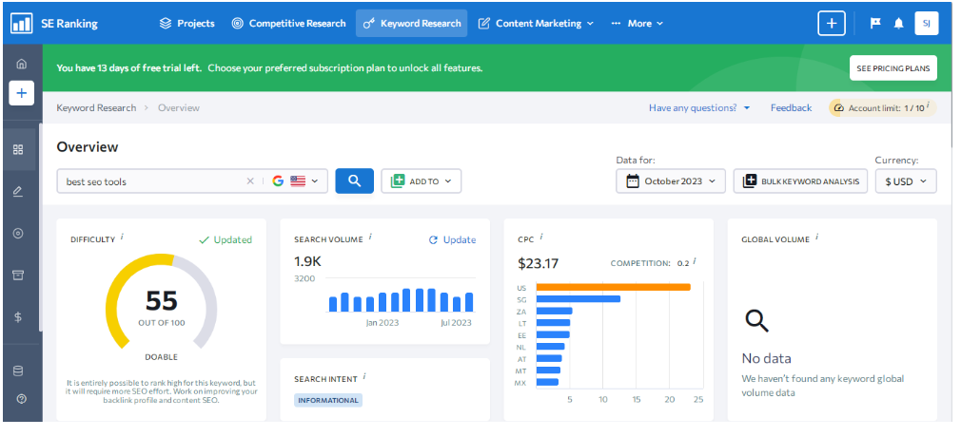This screenshot has width=961, height=437.
Task: Click the DOABLE difficulty label
Action: tap(161, 357)
